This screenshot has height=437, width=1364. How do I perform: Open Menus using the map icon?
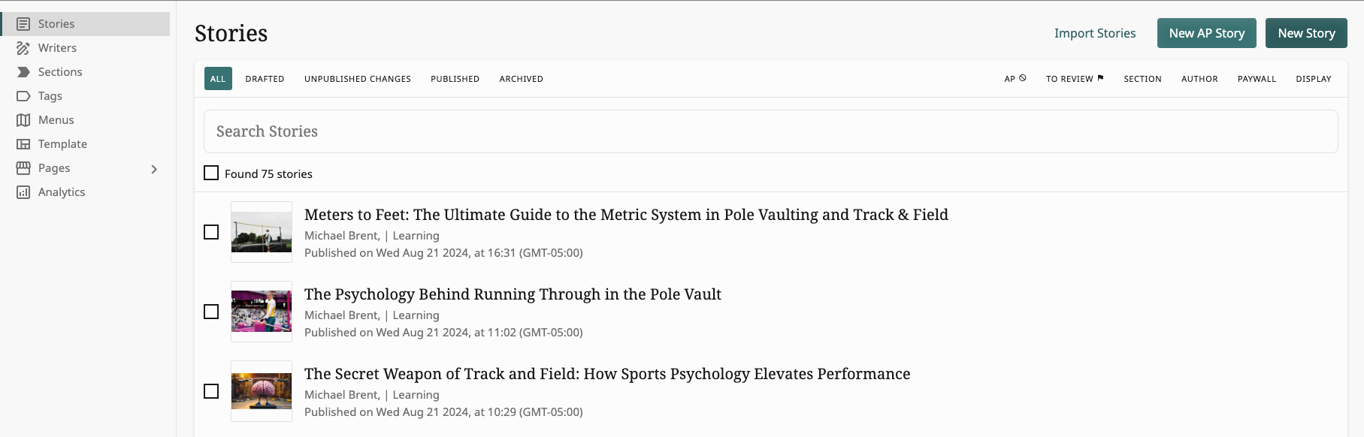pos(23,120)
